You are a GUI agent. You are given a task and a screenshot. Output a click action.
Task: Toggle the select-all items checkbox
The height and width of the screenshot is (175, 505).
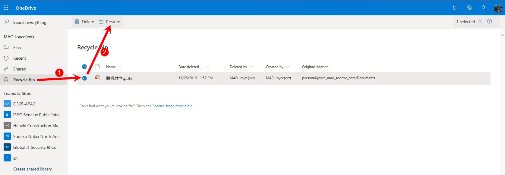[x=84, y=67]
